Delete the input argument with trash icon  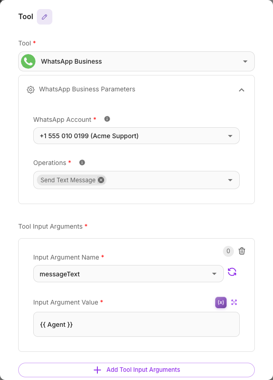[x=242, y=251]
